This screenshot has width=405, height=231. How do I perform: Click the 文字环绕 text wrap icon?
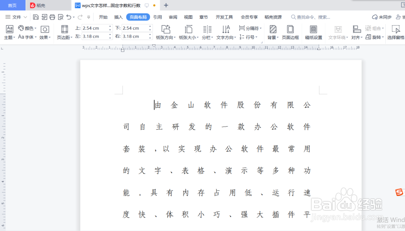[x=338, y=29]
